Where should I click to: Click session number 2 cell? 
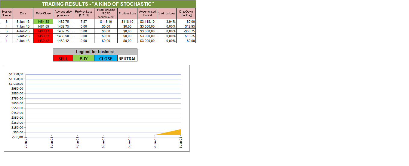pos(7,36)
